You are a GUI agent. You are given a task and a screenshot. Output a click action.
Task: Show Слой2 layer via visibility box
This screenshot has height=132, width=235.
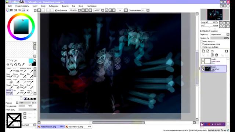(x=203, y=59)
